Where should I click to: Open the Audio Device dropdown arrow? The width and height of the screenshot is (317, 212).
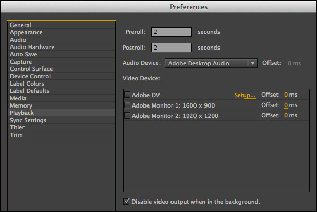pos(252,63)
